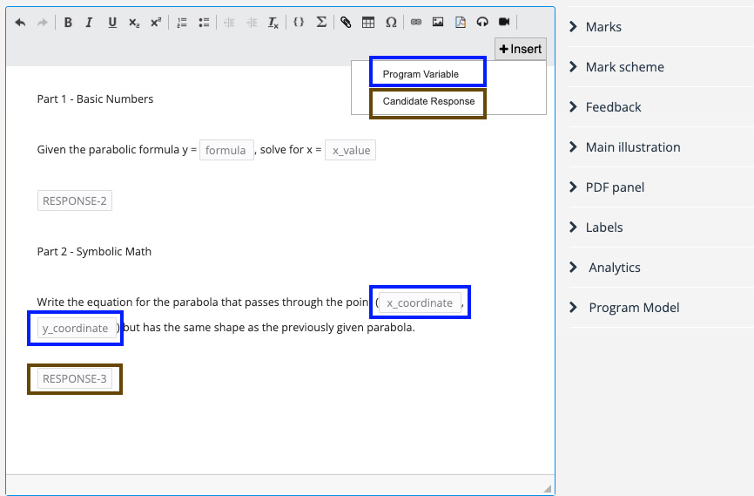Toggle italic formatting
The width and height of the screenshot is (754, 496).
coord(89,23)
